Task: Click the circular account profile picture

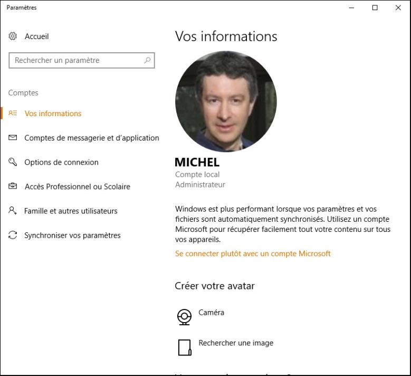Action: 226,101
